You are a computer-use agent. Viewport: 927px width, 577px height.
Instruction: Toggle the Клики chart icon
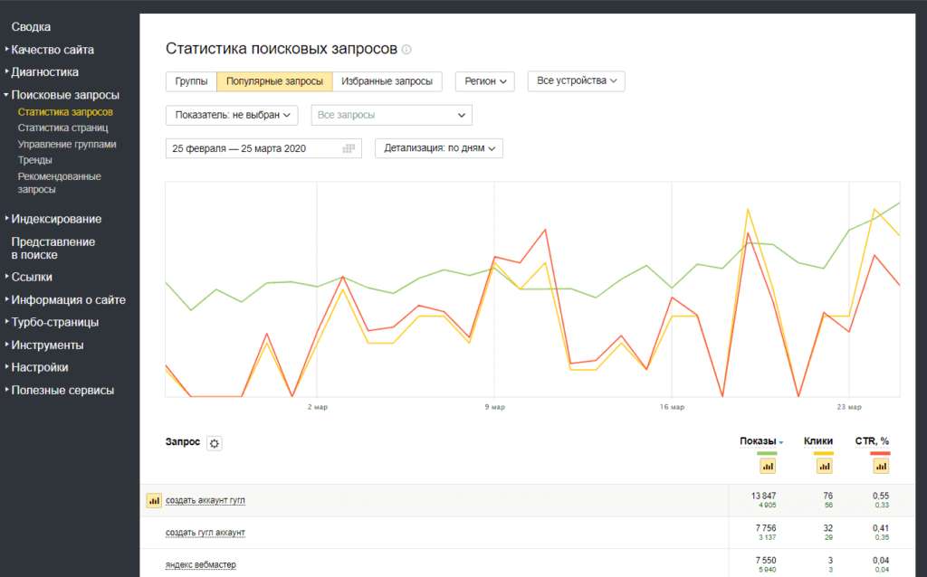824,467
